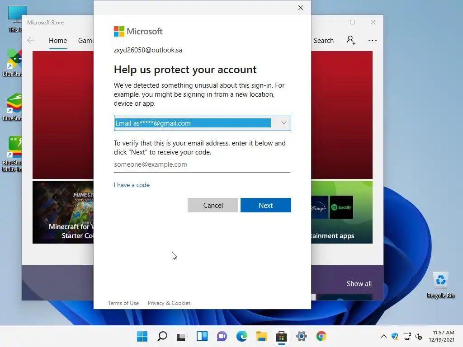Click the Next button

click(x=266, y=205)
